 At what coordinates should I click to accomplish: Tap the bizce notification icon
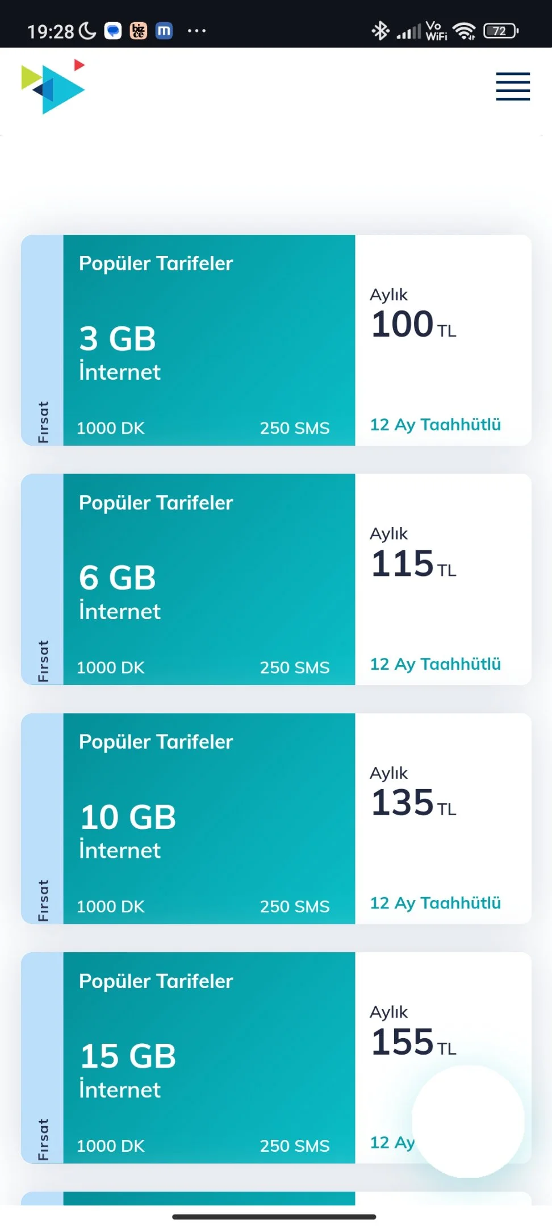(x=139, y=31)
